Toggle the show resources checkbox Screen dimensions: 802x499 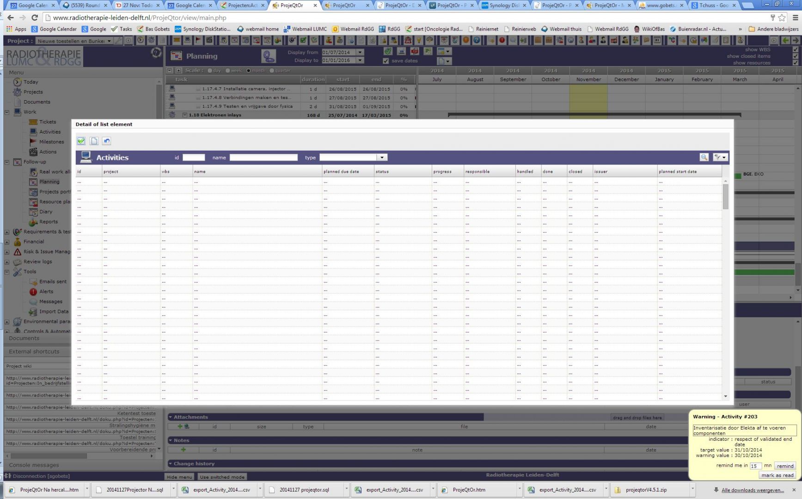tap(796, 63)
